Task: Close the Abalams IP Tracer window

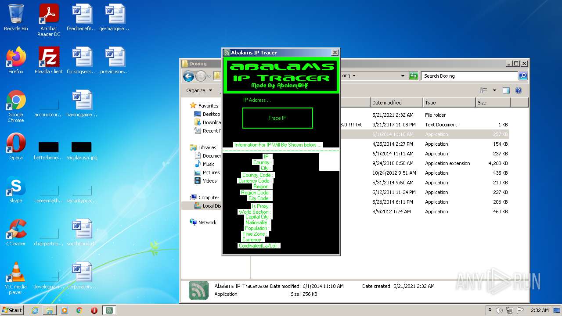Action: 335,53
